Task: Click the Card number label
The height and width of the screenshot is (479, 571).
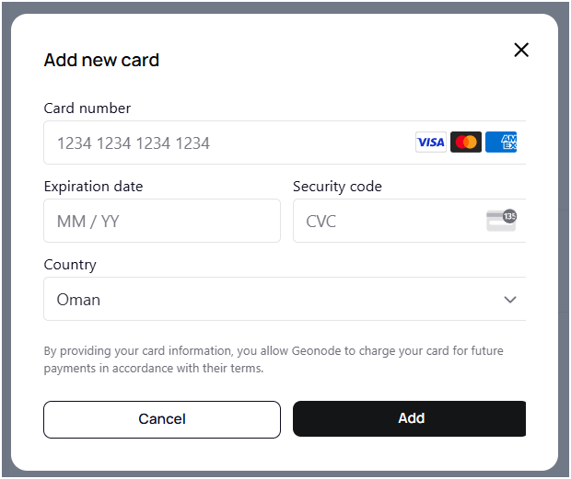Action: pos(87,108)
